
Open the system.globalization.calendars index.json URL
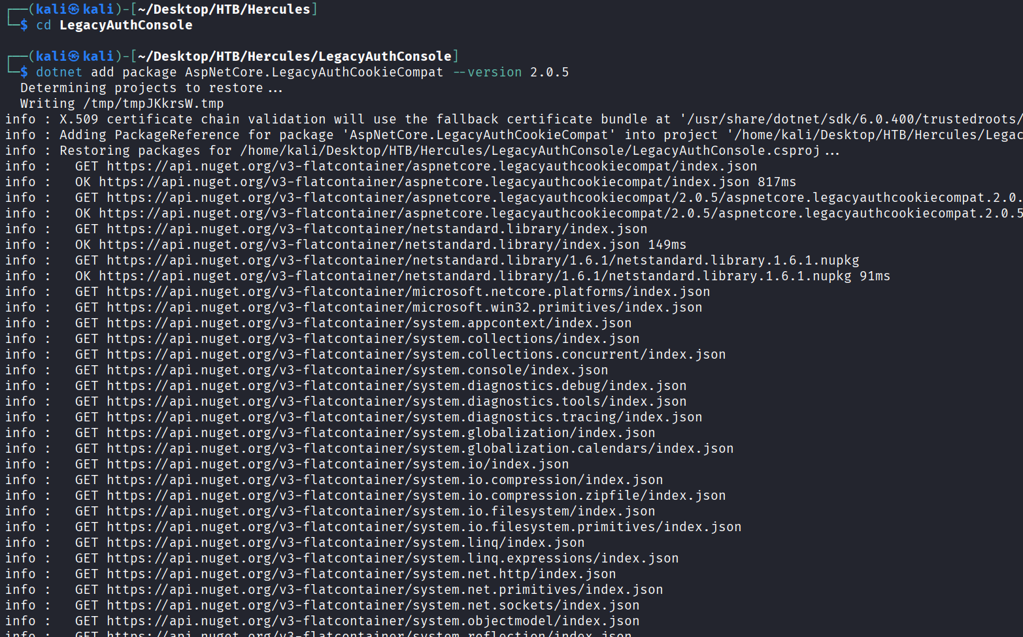420,448
